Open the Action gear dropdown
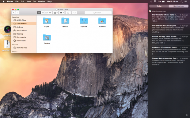 pos(62,13)
